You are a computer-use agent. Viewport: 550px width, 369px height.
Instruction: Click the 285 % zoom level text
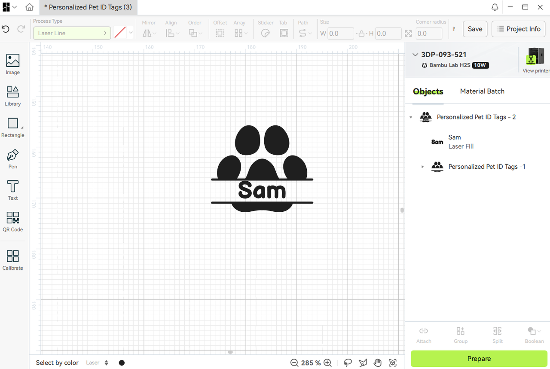311,363
